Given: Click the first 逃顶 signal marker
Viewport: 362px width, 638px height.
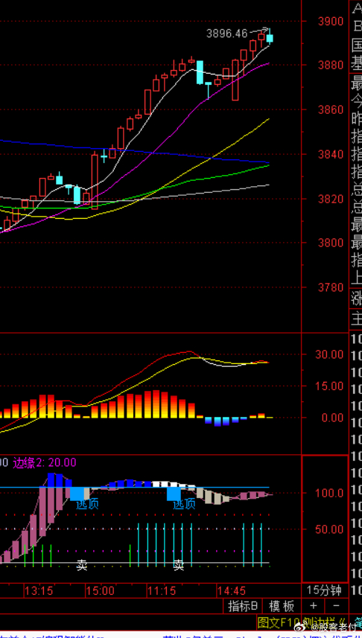Looking at the screenshot, I should (x=87, y=504).
